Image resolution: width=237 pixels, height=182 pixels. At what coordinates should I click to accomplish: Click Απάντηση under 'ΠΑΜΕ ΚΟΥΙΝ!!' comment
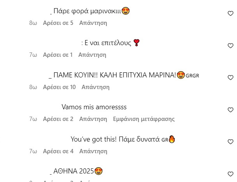coord(96,87)
